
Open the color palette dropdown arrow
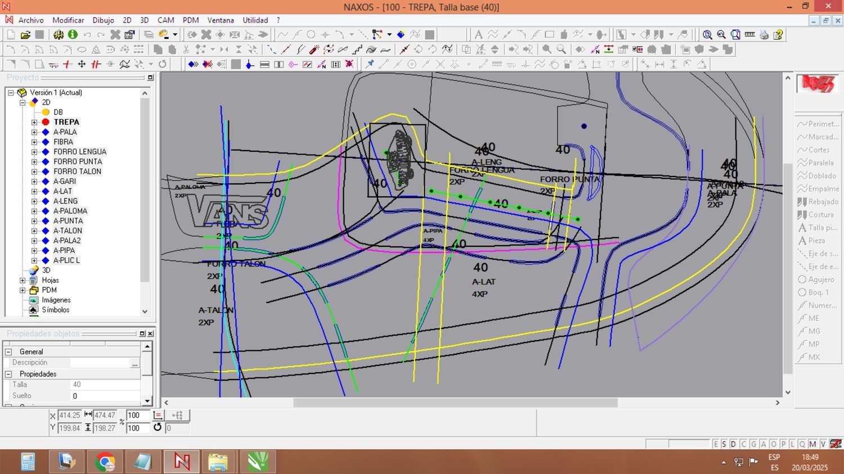click(x=175, y=35)
